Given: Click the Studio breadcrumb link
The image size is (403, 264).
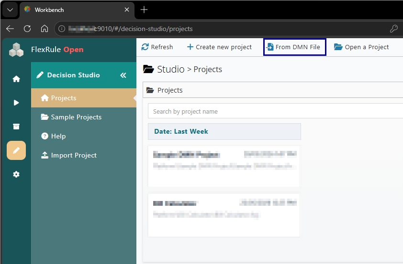Looking at the screenshot, I should (x=171, y=69).
